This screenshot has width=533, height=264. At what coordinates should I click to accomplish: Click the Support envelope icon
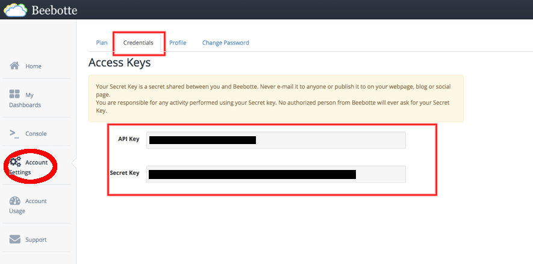[15, 239]
